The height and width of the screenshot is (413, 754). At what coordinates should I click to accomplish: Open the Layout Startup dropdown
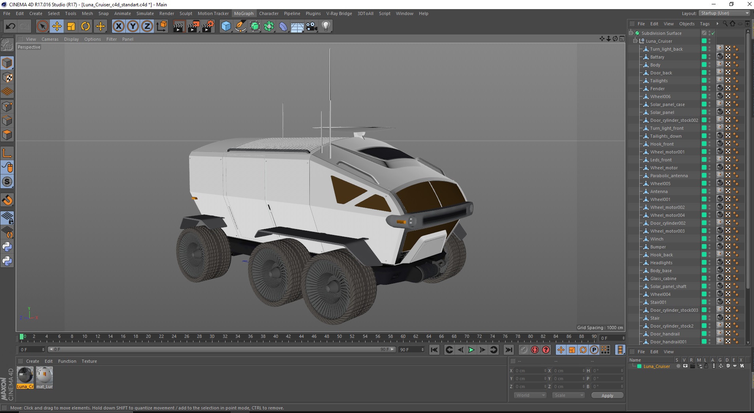[x=724, y=13]
